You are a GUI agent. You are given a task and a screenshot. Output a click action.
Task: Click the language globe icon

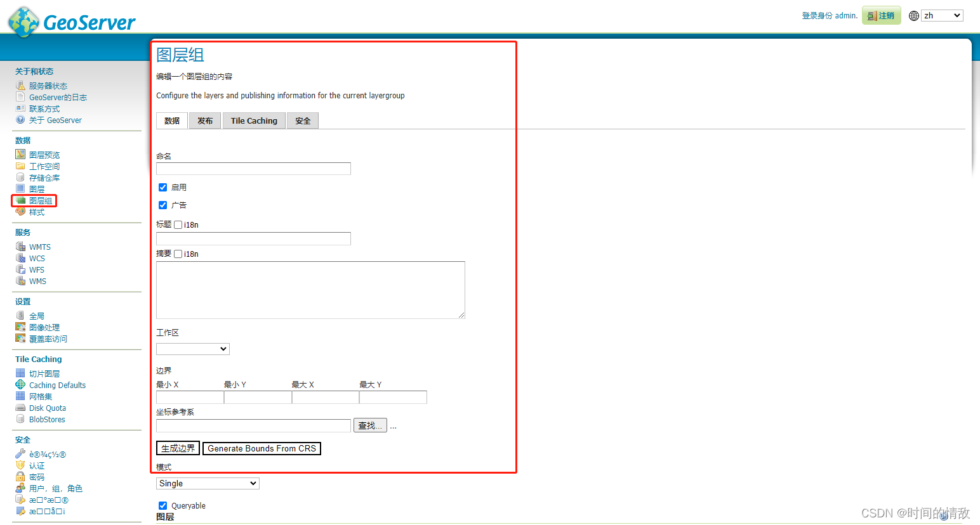click(914, 16)
